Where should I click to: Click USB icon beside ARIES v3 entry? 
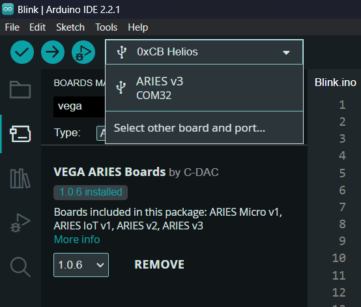click(121, 87)
